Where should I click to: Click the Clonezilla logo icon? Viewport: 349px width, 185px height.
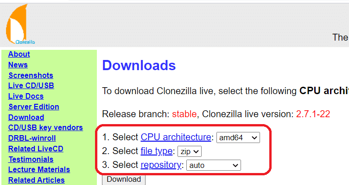click(19, 24)
